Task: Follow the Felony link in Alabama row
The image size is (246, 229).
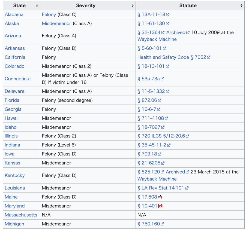Action: point(49,14)
